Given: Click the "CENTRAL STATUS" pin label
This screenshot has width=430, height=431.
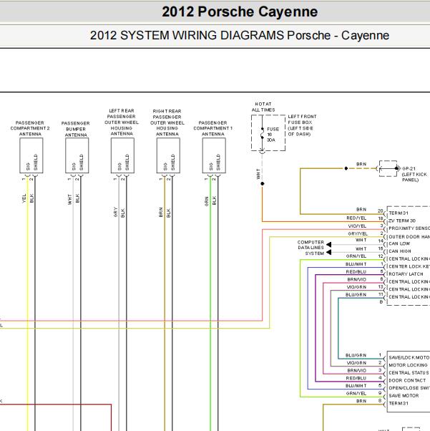Looking at the screenshot, I should coord(409,373).
